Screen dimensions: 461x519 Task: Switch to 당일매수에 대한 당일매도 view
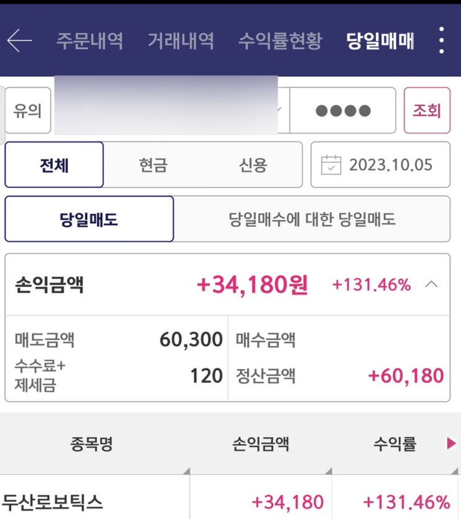tap(312, 219)
